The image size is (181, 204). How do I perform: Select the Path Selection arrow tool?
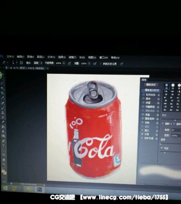click(x=4, y=150)
